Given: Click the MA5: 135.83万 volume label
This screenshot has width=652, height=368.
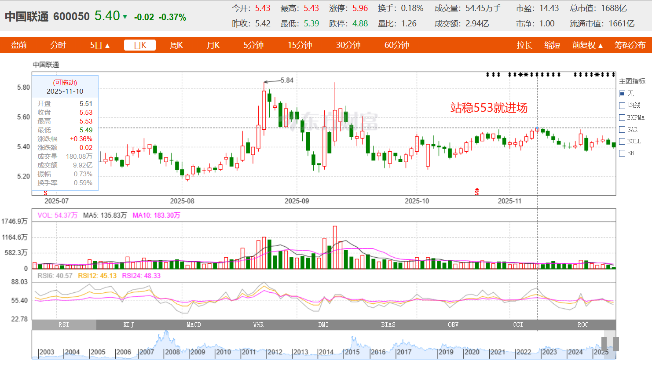Looking at the screenshot, I should pyautogui.click(x=105, y=215).
